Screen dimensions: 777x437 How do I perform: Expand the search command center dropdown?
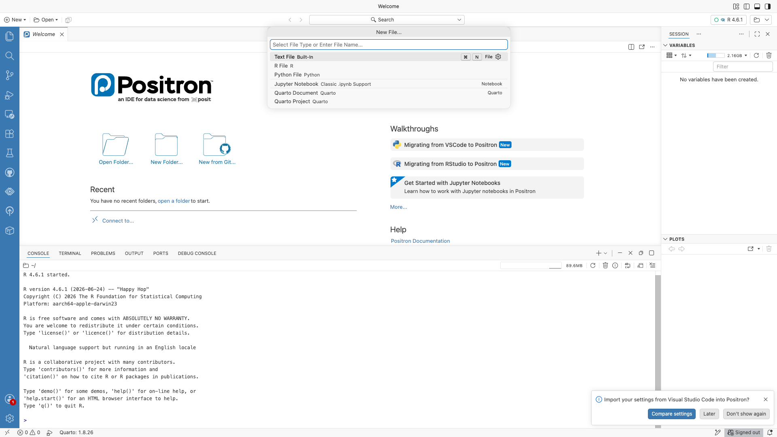click(x=459, y=20)
